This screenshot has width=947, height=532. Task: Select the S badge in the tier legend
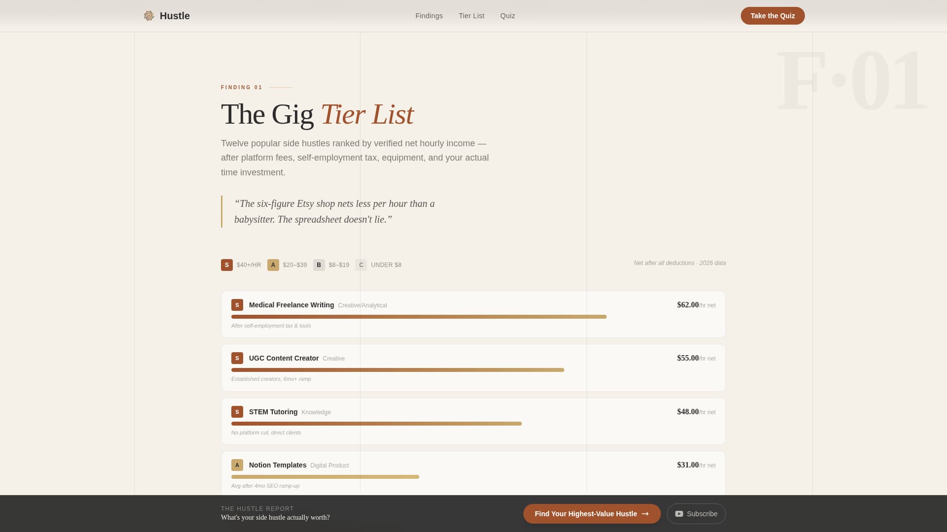226,265
